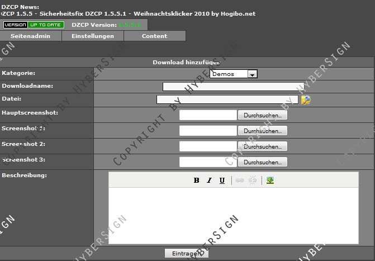Click the Datei input field

[x=227, y=100]
